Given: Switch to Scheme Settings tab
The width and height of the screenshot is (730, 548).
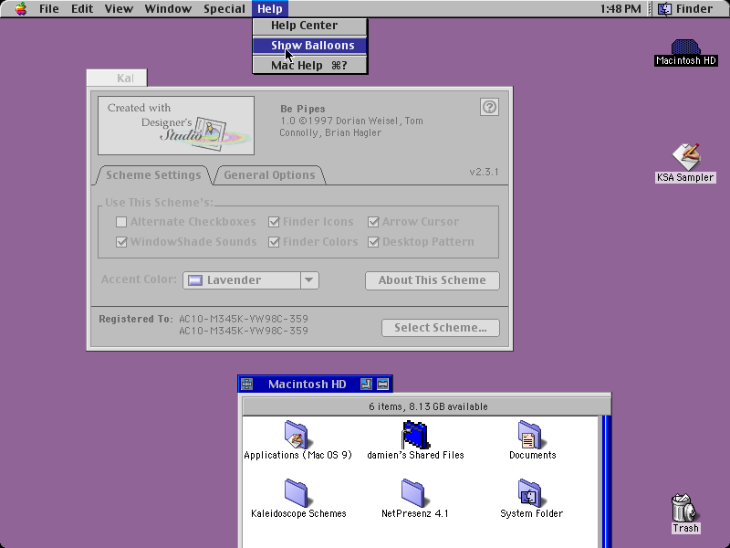Looking at the screenshot, I should tap(153, 175).
